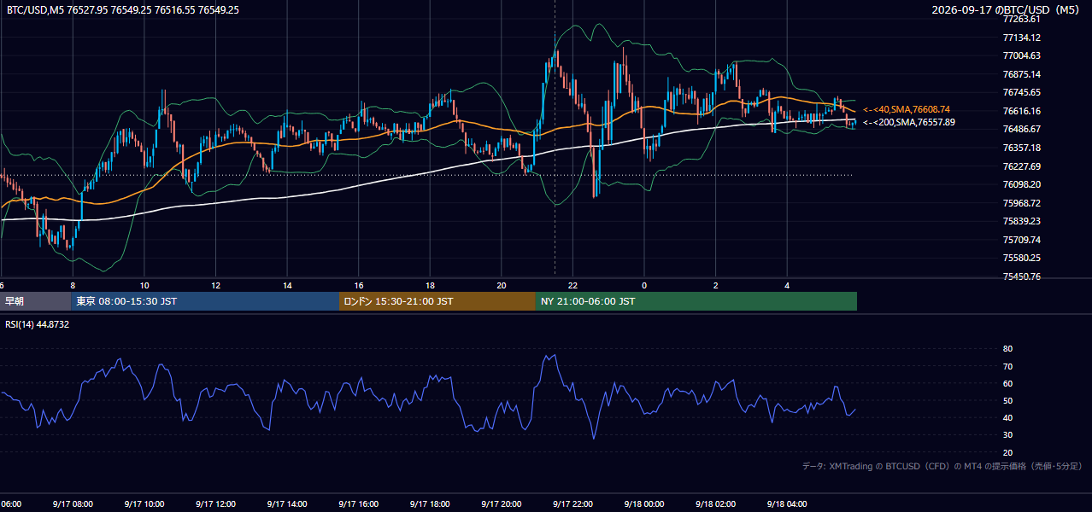Select price axis value 77004.63

tap(1022, 55)
